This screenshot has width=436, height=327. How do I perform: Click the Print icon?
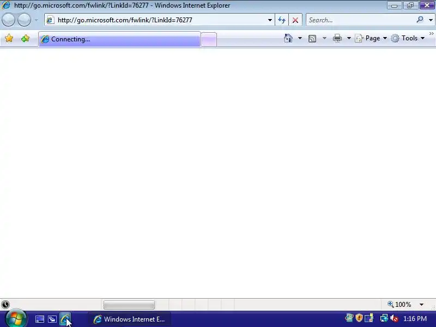[x=337, y=38]
